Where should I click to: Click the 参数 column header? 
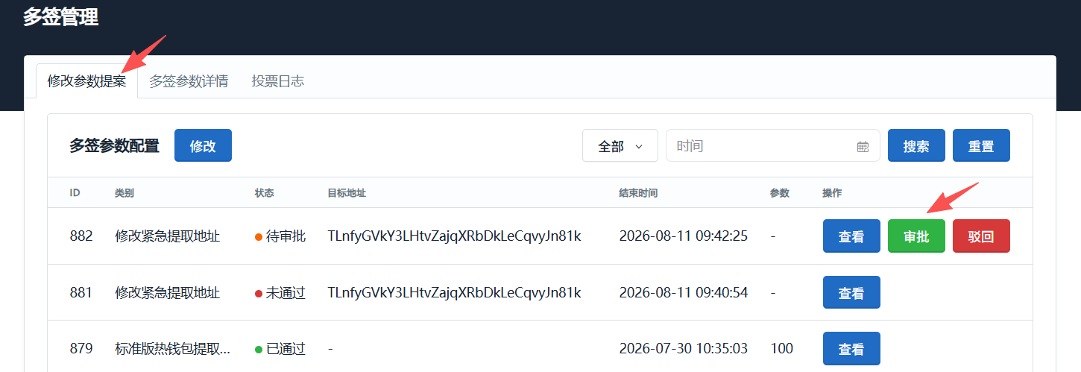click(780, 192)
